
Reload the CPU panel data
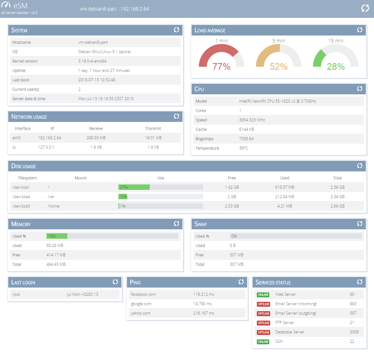click(360, 89)
